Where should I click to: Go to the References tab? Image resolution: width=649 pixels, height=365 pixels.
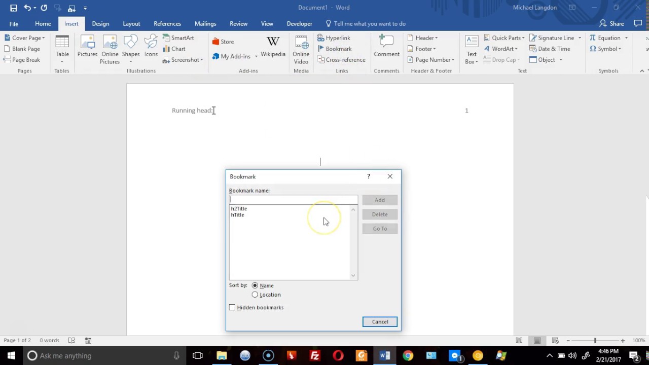(167, 24)
